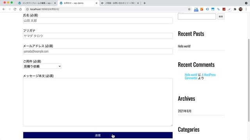
Task: Click the Archives heading text
Action: click(186, 98)
